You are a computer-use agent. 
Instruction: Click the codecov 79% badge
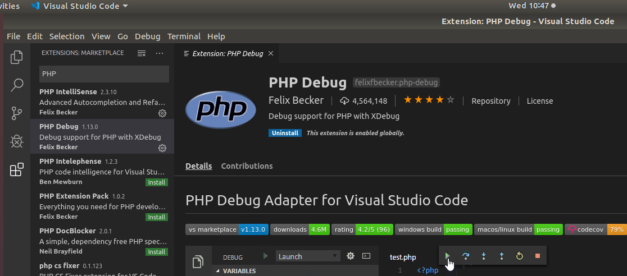pyautogui.click(x=596, y=229)
